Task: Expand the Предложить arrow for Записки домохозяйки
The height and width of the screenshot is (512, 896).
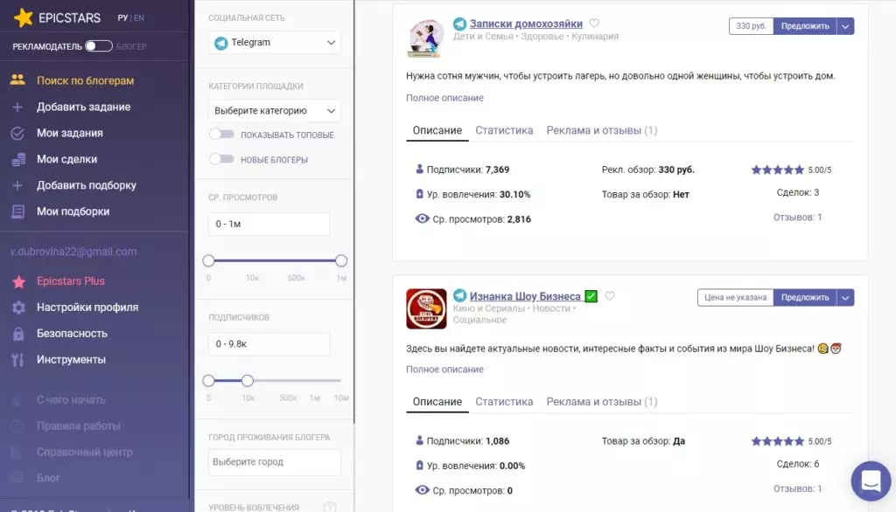Action: pos(845,26)
